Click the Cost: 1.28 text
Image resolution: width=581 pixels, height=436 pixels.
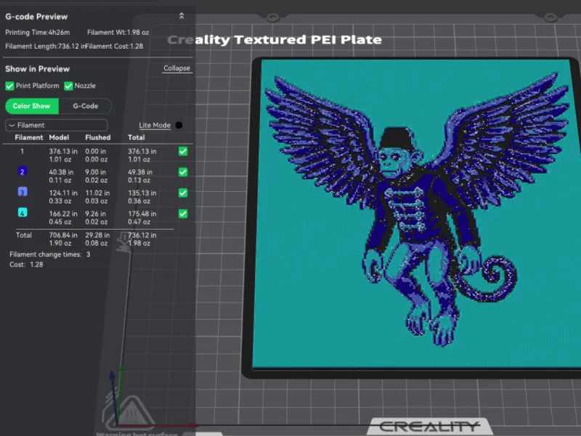pyautogui.click(x=26, y=265)
